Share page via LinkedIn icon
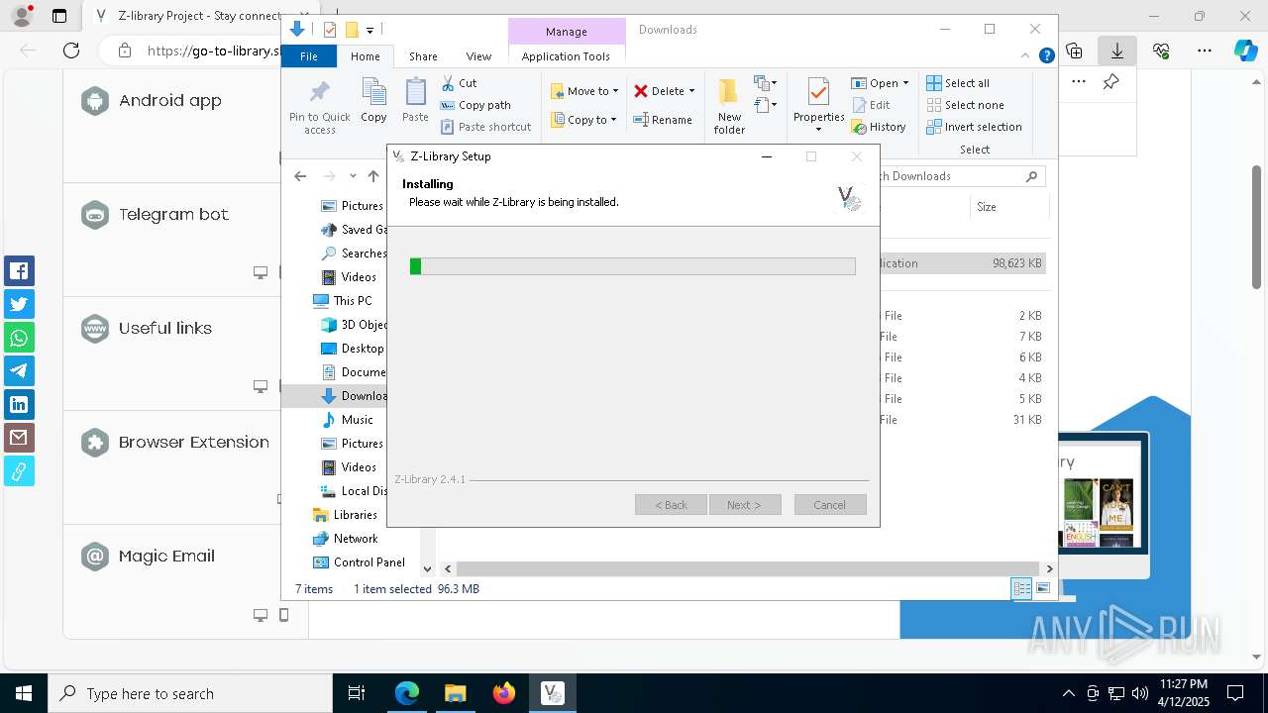 19,404
